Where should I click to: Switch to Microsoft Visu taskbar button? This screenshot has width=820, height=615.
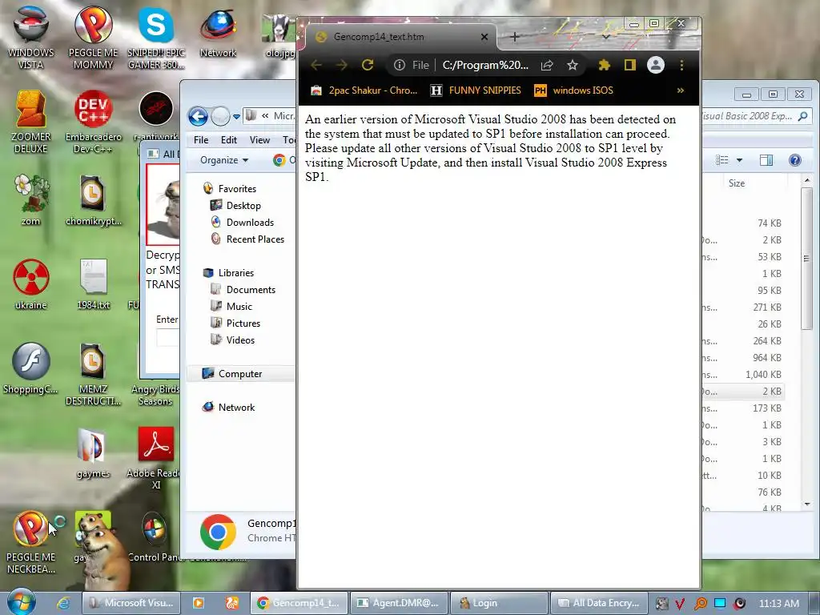click(131, 603)
